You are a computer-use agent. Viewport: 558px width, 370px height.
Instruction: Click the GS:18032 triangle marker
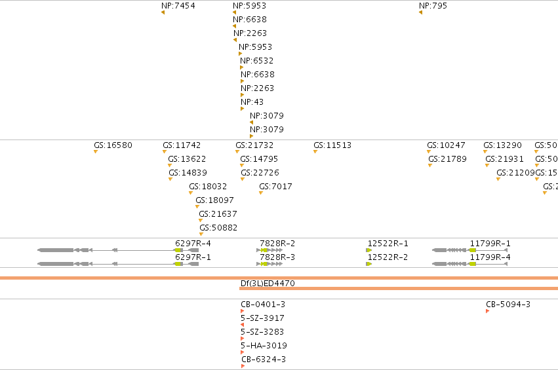pos(191,193)
